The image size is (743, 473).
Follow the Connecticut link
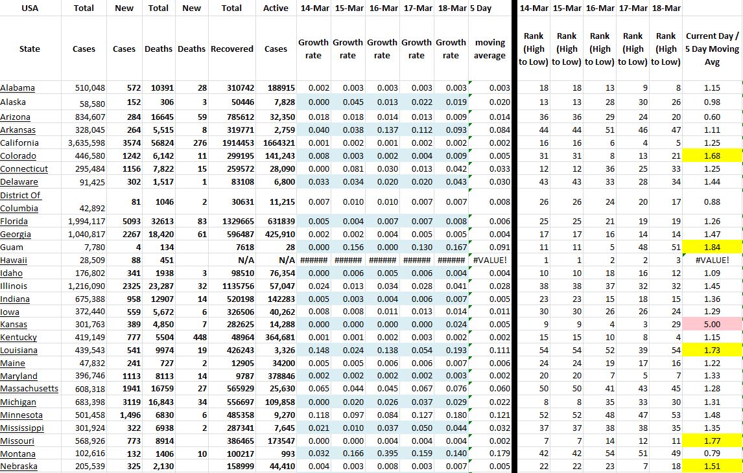(x=24, y=169)
